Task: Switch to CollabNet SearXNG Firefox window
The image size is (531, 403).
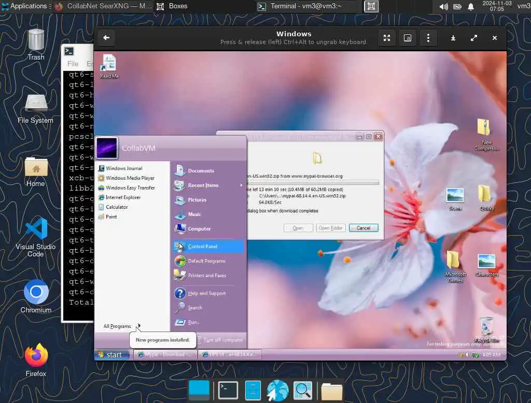Action: click(104, 6)
